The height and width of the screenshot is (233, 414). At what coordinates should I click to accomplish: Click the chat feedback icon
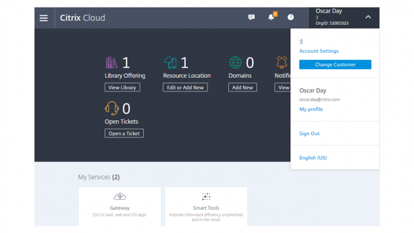pos(251,17)
